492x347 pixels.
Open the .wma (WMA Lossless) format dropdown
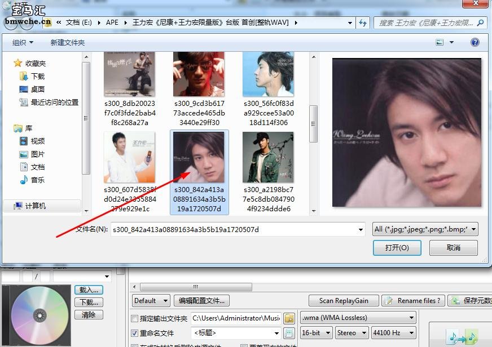point(358,318)
